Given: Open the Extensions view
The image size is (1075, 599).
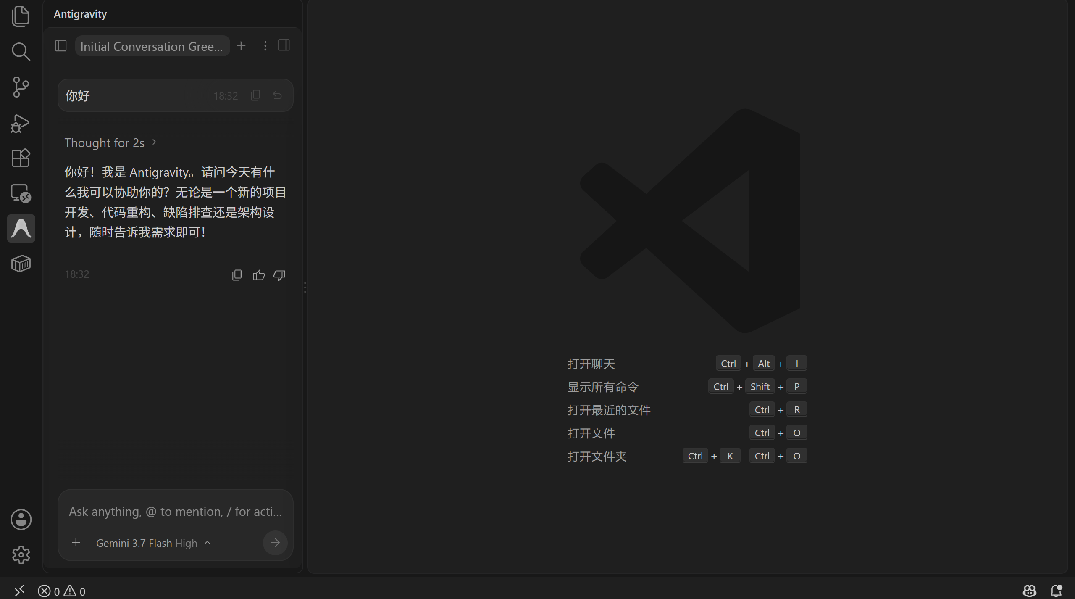Looking at the screenshot, I should (x=21, y=158).
